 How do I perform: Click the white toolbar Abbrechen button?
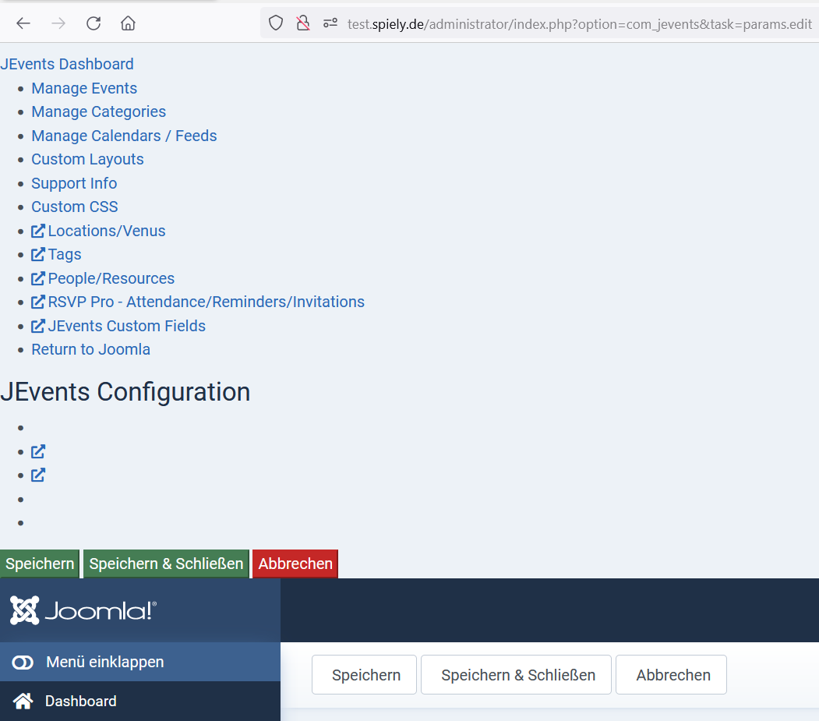point(671,675)
